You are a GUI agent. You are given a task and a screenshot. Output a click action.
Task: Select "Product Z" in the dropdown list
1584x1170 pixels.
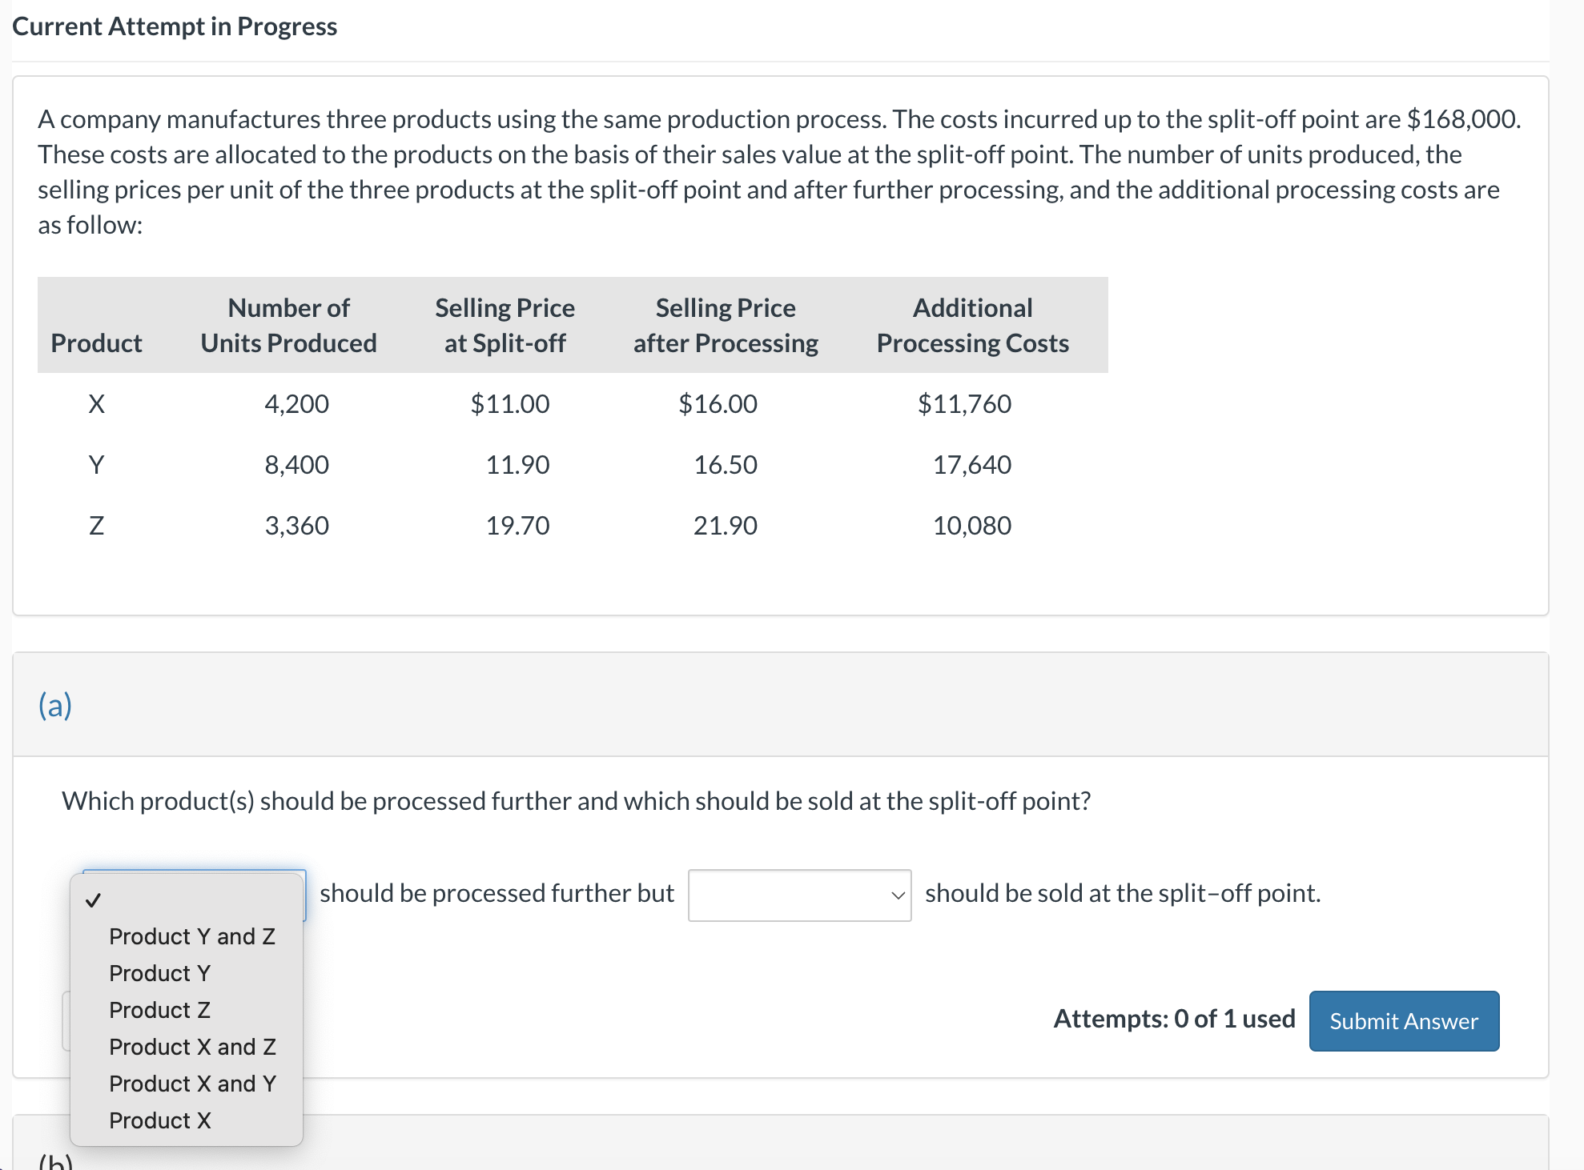[159, 1010]
